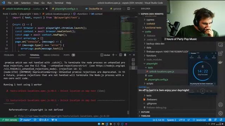Add a new terminal with the plus icon

[x=113, y=55]
